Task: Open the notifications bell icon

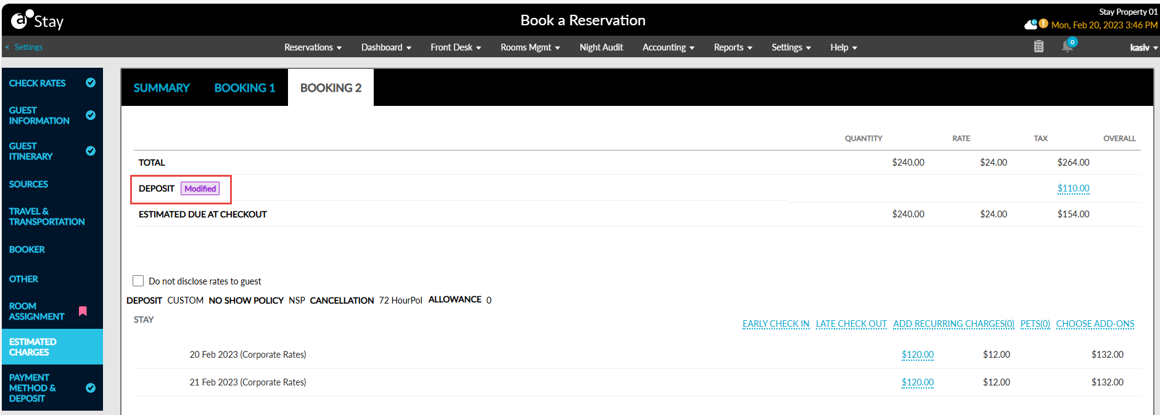Action: (1067, 46)
